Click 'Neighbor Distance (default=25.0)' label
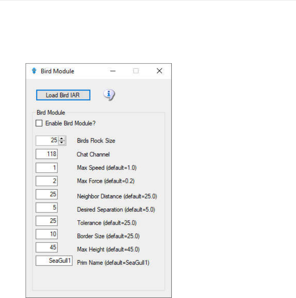Image resolution: width=296 pixels, height=298 pixels. pos(117,196)
